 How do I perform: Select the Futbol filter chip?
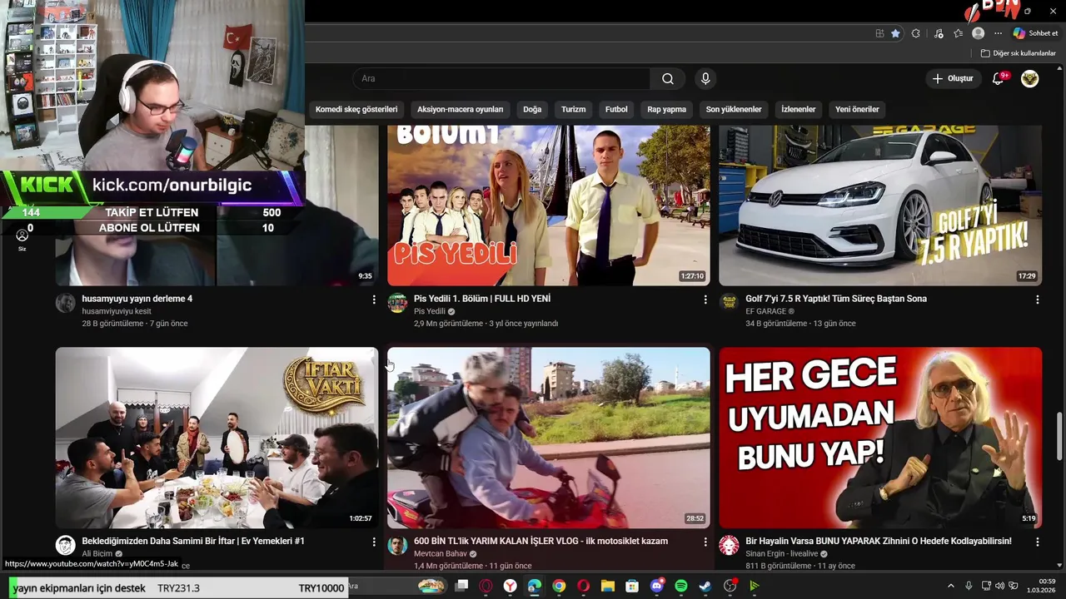click(x=616, y=109)
